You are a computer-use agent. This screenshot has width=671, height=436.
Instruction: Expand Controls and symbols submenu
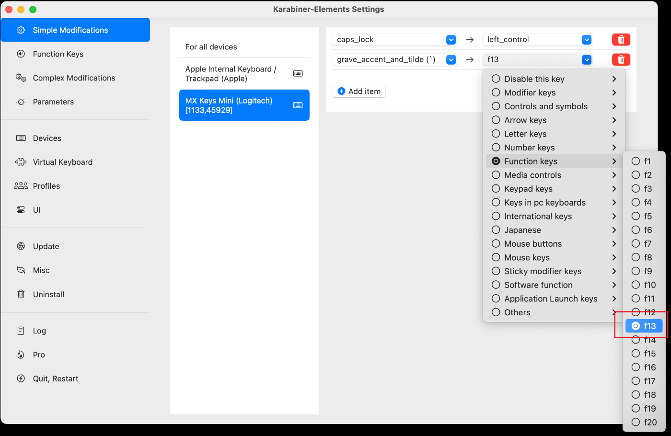point(614,106)
